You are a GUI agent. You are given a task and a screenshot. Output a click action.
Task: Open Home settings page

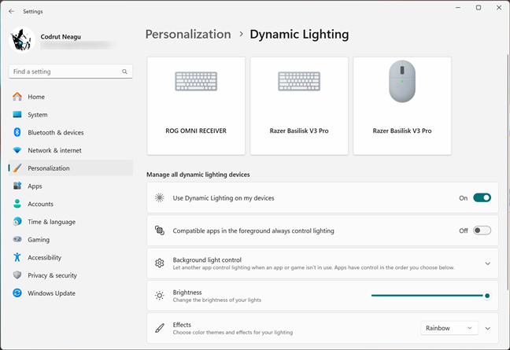71,97
